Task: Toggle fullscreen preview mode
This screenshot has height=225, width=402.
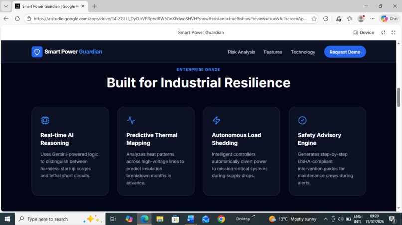Action: pyautogui.click(x=393, y=32)
